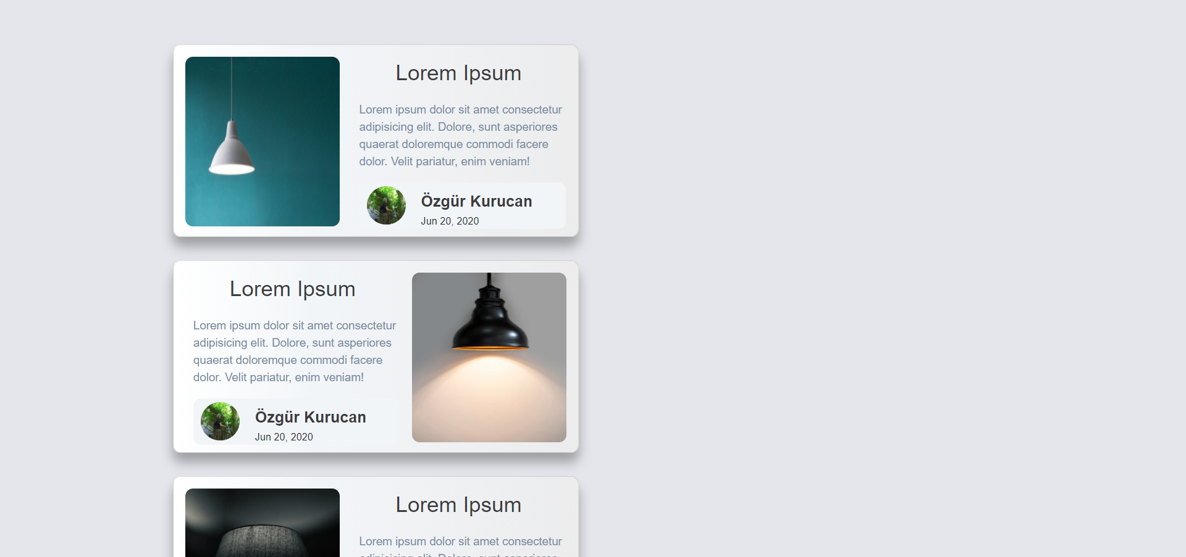Click the second card's author info box
The width and height of the screenshot is (1186, 557).
pos(296,421)
